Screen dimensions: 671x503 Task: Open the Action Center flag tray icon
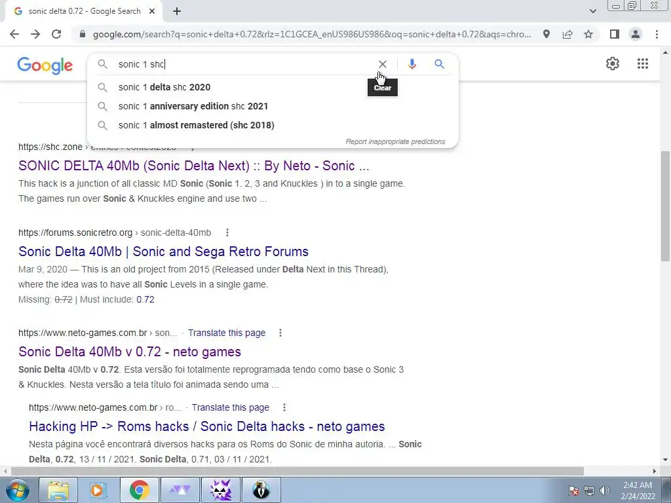tap(573, 491)
